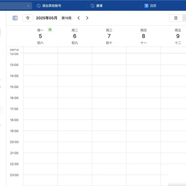Viewport: 186px width, 186px height.
Task: Click the globe icon beside 添加其他账号
Action: 39,6
